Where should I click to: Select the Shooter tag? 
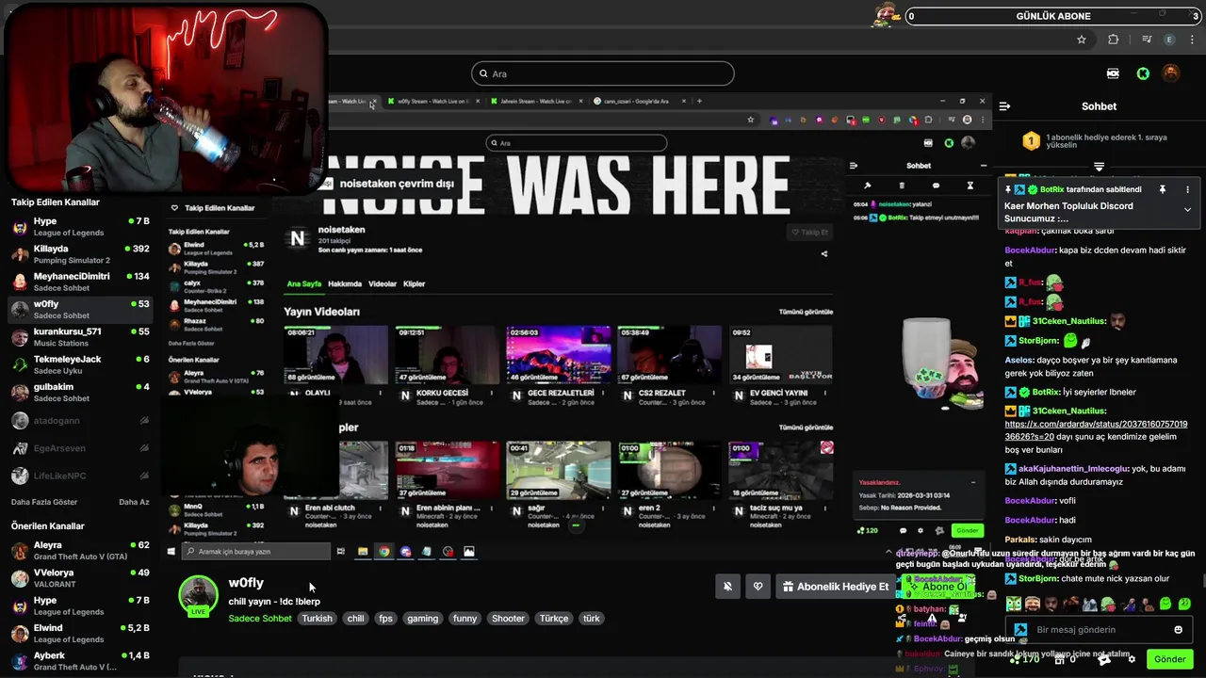click(x=508, y=619)
